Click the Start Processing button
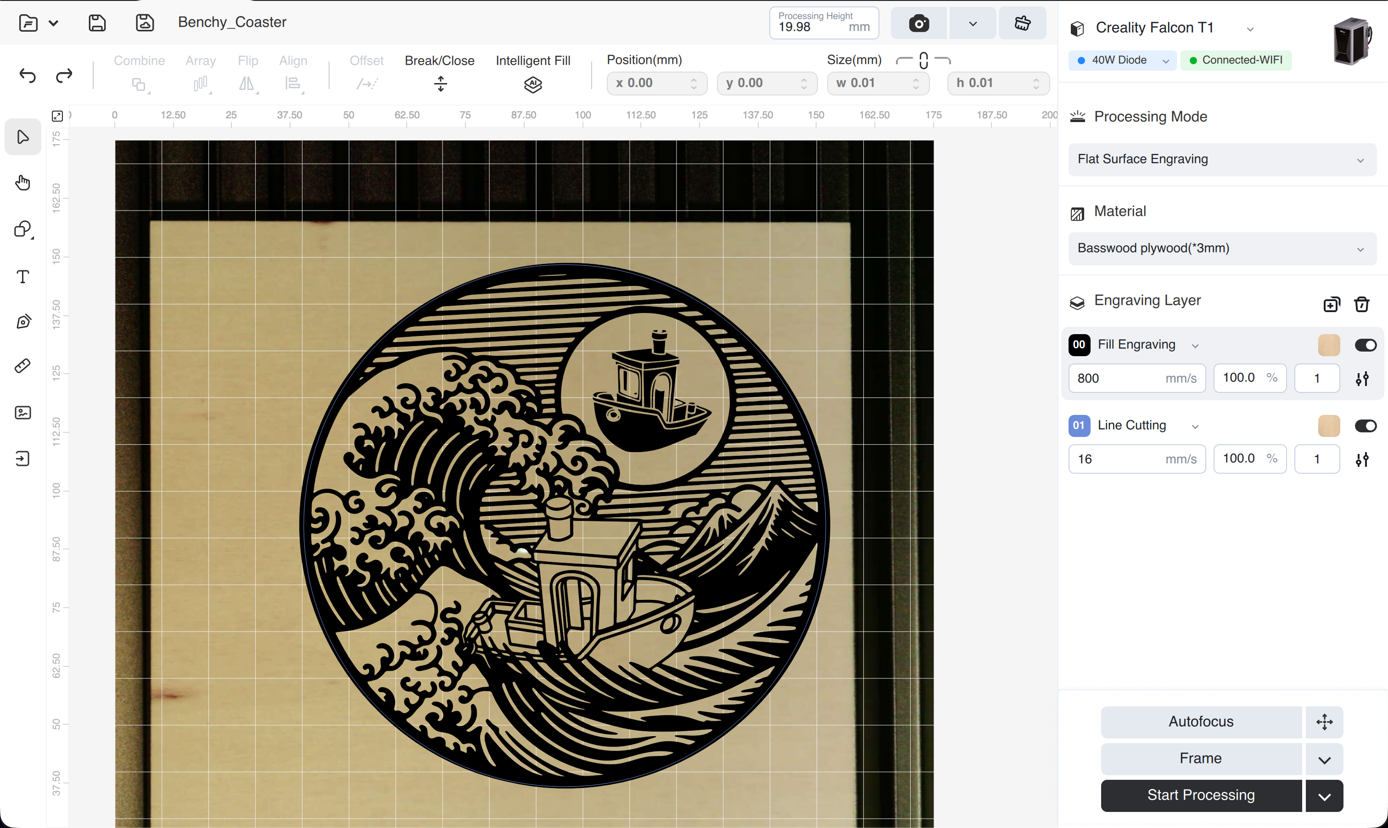Screen dimensions: 1388x828 coord(1201,795)
